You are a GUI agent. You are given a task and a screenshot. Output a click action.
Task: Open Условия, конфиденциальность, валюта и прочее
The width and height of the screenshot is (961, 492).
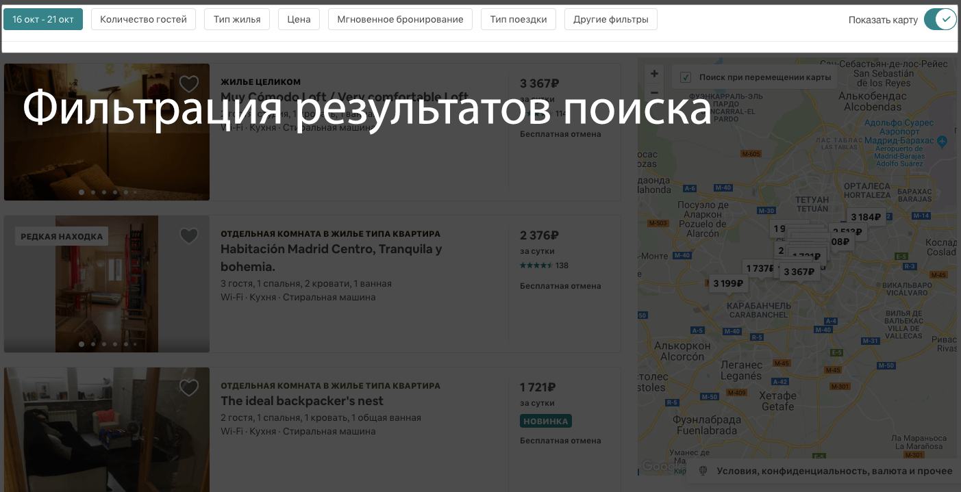point(834,471)
